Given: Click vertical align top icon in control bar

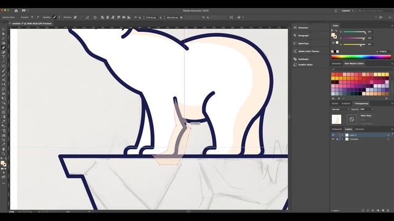Looking at the screenshot, I should [119, 17].
